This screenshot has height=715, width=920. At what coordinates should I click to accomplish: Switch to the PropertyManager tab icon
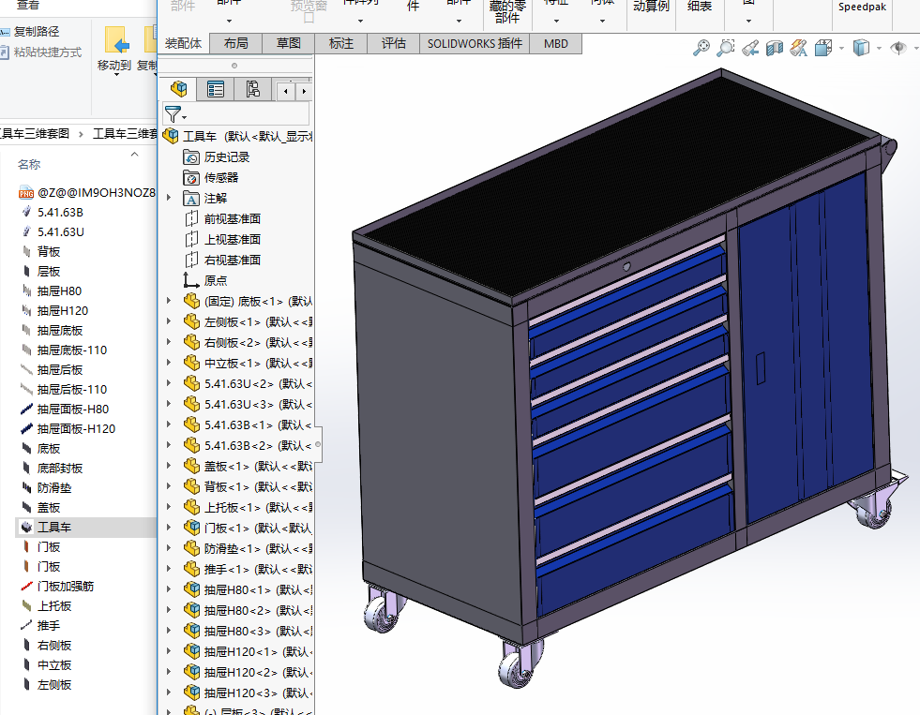point(216,89)
